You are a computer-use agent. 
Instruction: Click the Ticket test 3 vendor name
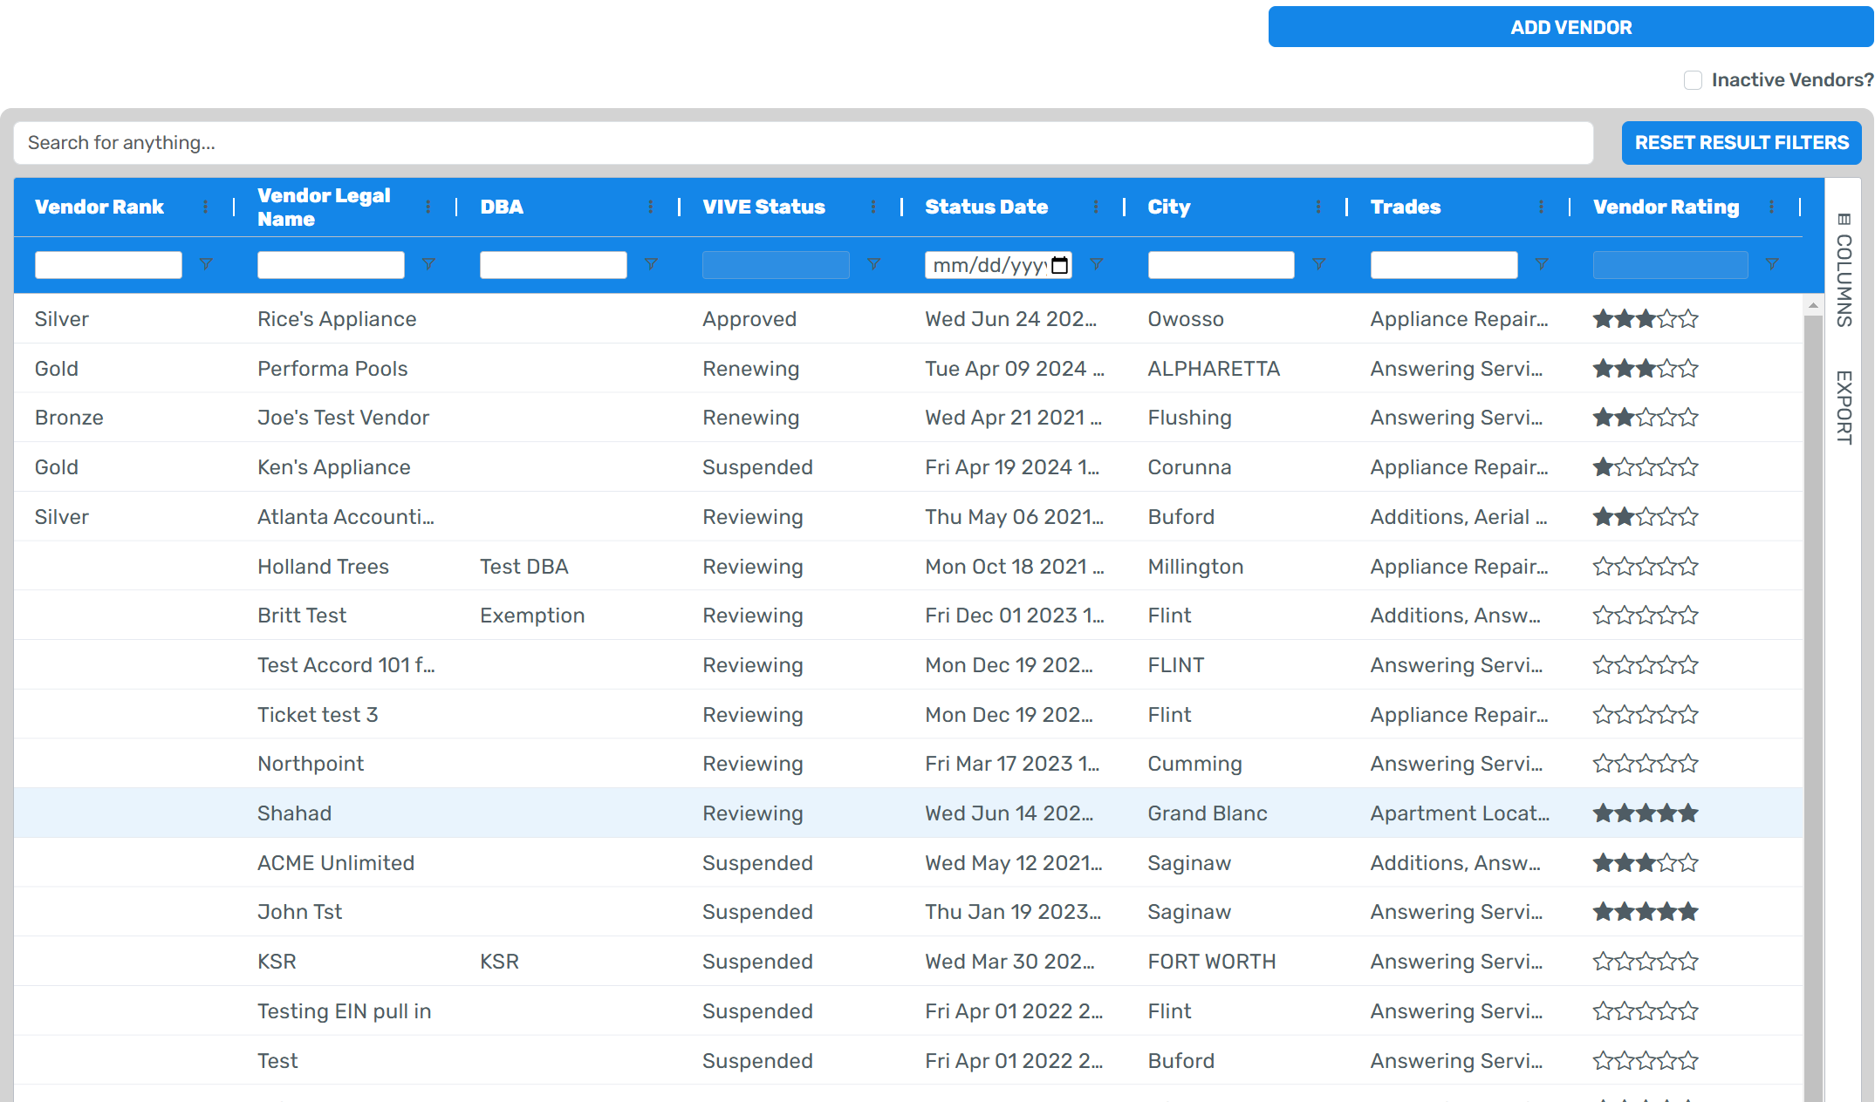(x=318, y=715)
